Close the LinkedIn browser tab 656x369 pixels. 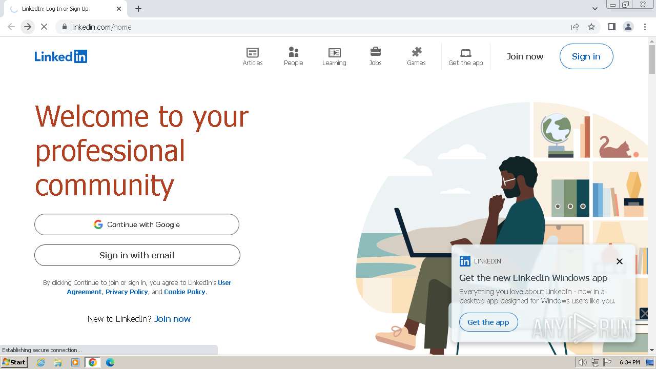pyautogui.click(x=119, y=9)
